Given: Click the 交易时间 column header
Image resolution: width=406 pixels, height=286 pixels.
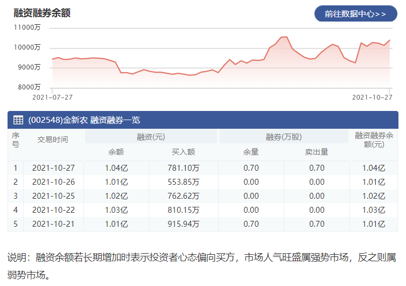Looking at the screenshot, I should [53, 139].
